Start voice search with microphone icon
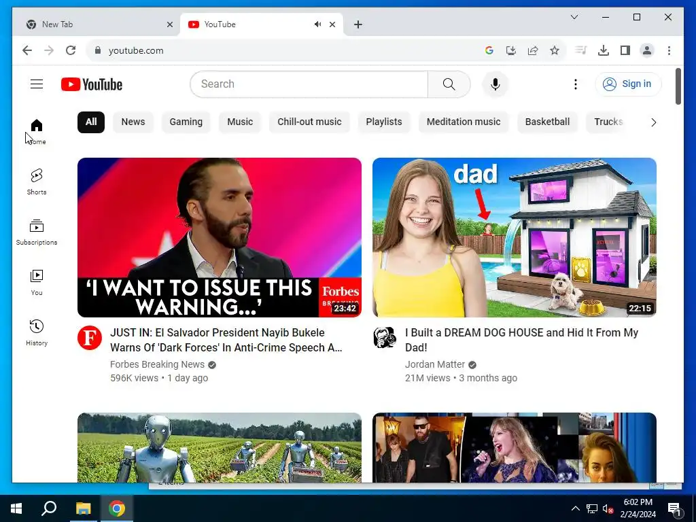 495,84
